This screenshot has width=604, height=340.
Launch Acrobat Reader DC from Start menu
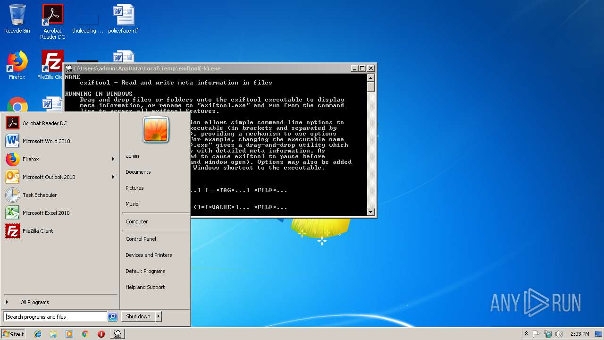point(59,123)
